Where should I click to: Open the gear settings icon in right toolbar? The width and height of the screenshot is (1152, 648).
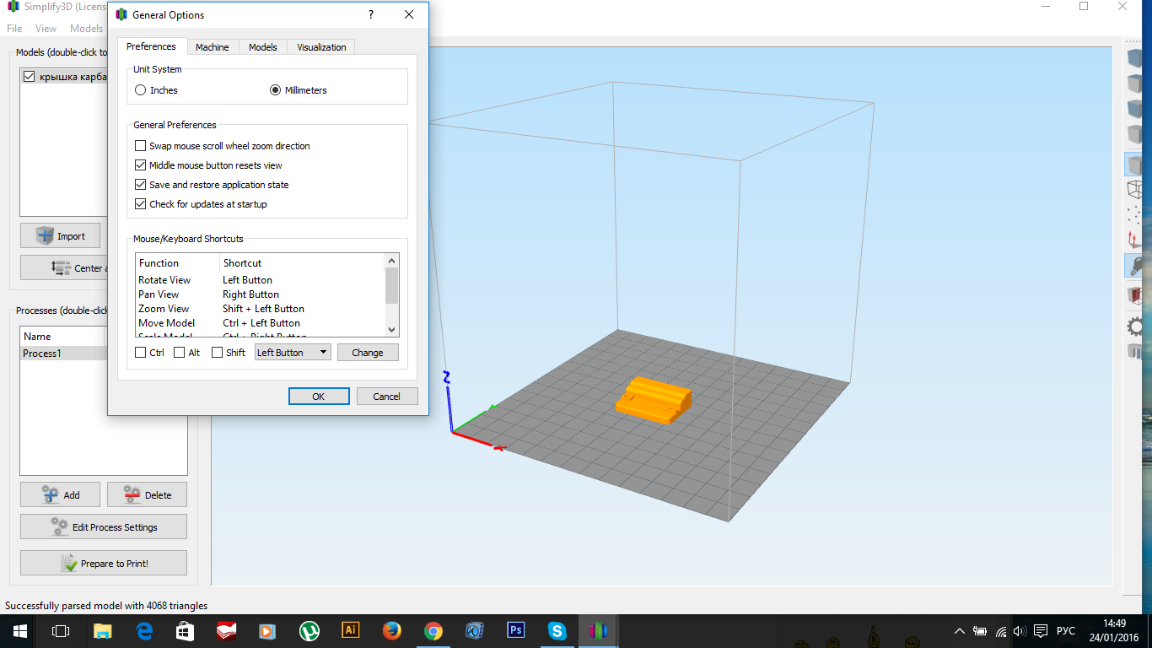1137,327
